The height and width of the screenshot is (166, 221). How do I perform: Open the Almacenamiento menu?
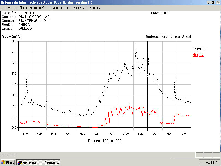pyautogui.click(x=59, y=8)
